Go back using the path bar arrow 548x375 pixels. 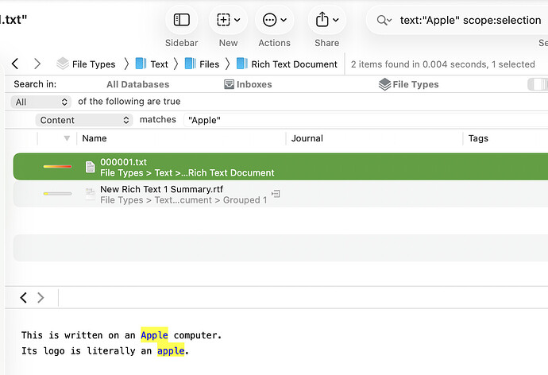pos(15,64)
